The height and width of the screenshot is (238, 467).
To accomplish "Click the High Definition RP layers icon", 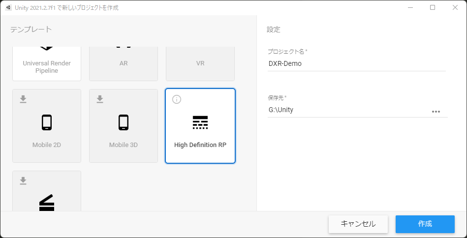I will (x=200, y=122).
